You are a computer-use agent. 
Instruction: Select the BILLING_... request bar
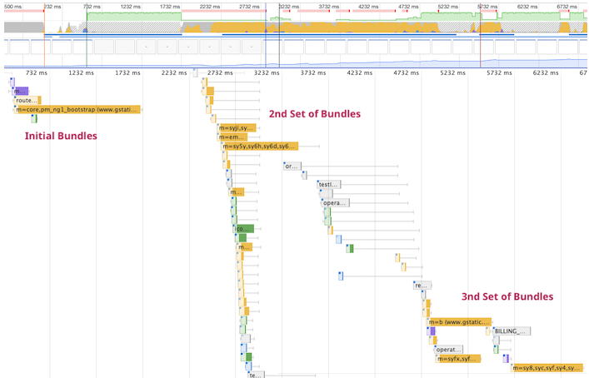coord(511,331)
